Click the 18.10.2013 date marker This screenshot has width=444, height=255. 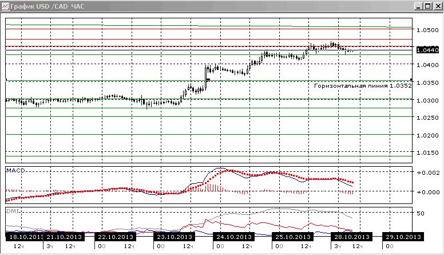click(x=25, y=237)
